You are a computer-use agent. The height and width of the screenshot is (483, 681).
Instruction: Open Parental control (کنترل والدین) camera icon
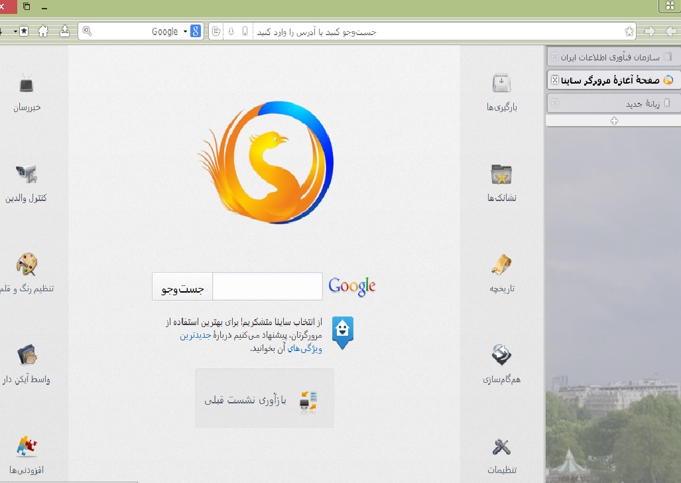[x=27, y=174]
